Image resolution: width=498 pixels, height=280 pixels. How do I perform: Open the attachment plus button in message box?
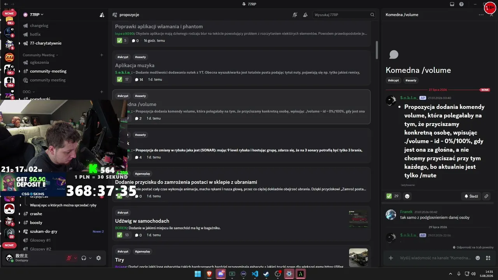(x=391, y=258)
